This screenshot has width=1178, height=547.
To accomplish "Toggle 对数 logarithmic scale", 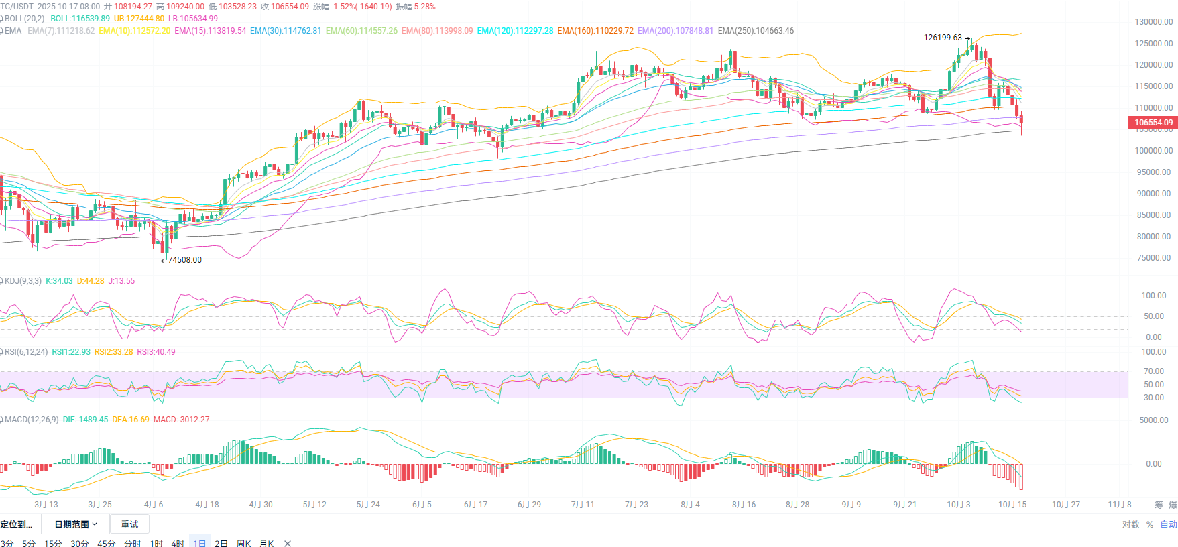I will click(x=1130, y=524).
